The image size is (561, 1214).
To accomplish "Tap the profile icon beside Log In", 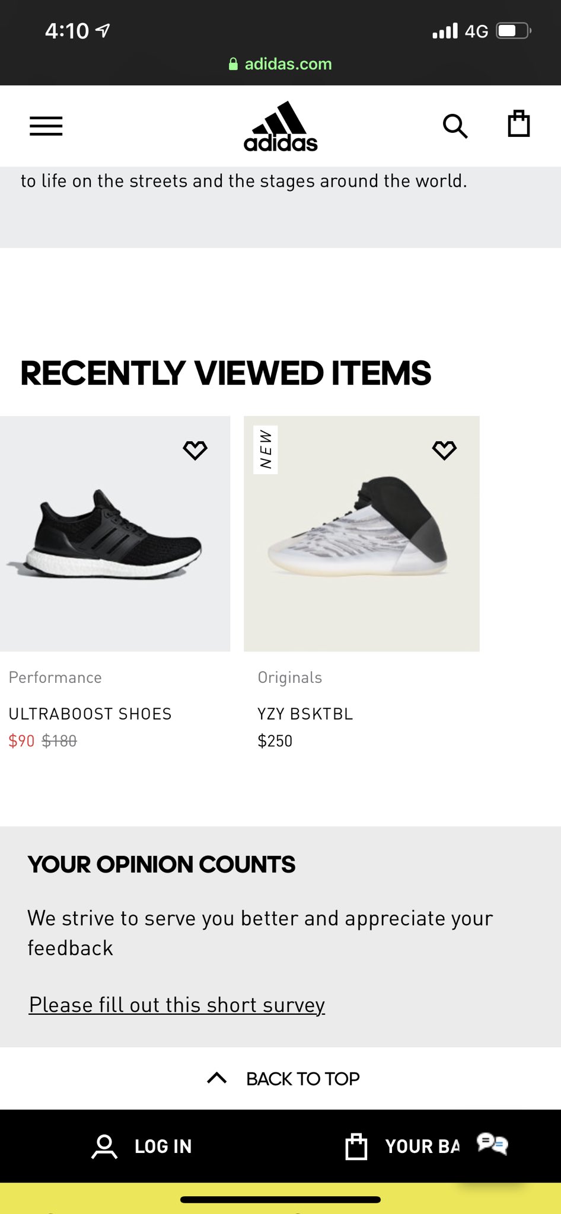I will (x=104, y=1146).
